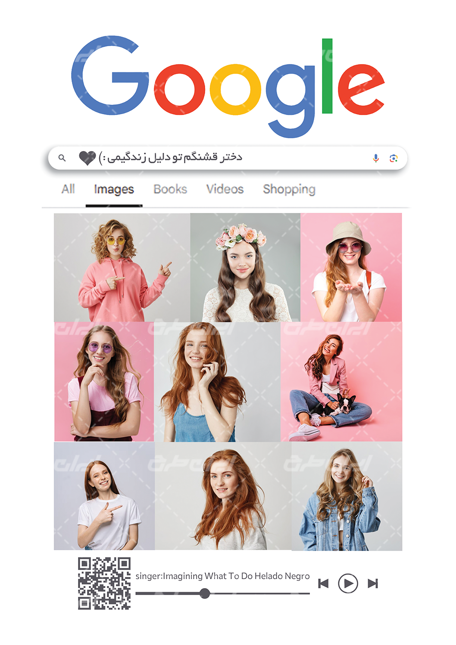Screen dimensions: 456x645
Task: Go to the Videos tab
Action: [225, 189]
